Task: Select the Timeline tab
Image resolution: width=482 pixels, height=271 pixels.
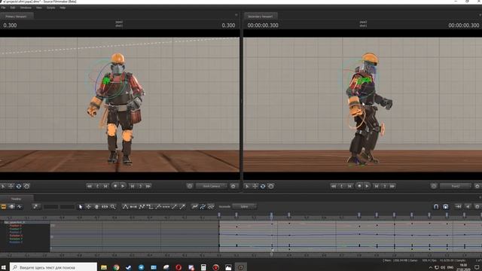Action: (16, 199)
